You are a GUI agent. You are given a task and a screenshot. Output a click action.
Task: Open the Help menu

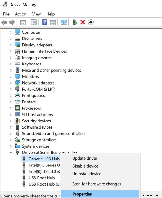(51, 14)
